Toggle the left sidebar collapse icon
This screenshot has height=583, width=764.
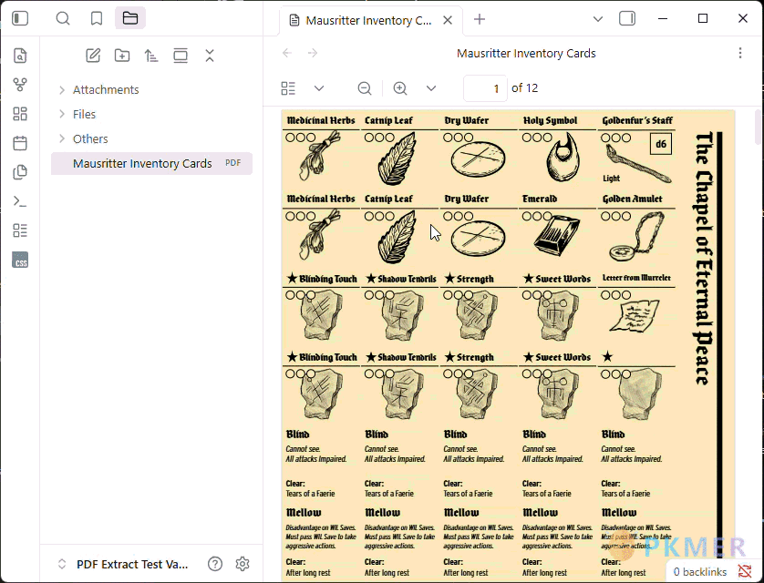coord(20,18)
